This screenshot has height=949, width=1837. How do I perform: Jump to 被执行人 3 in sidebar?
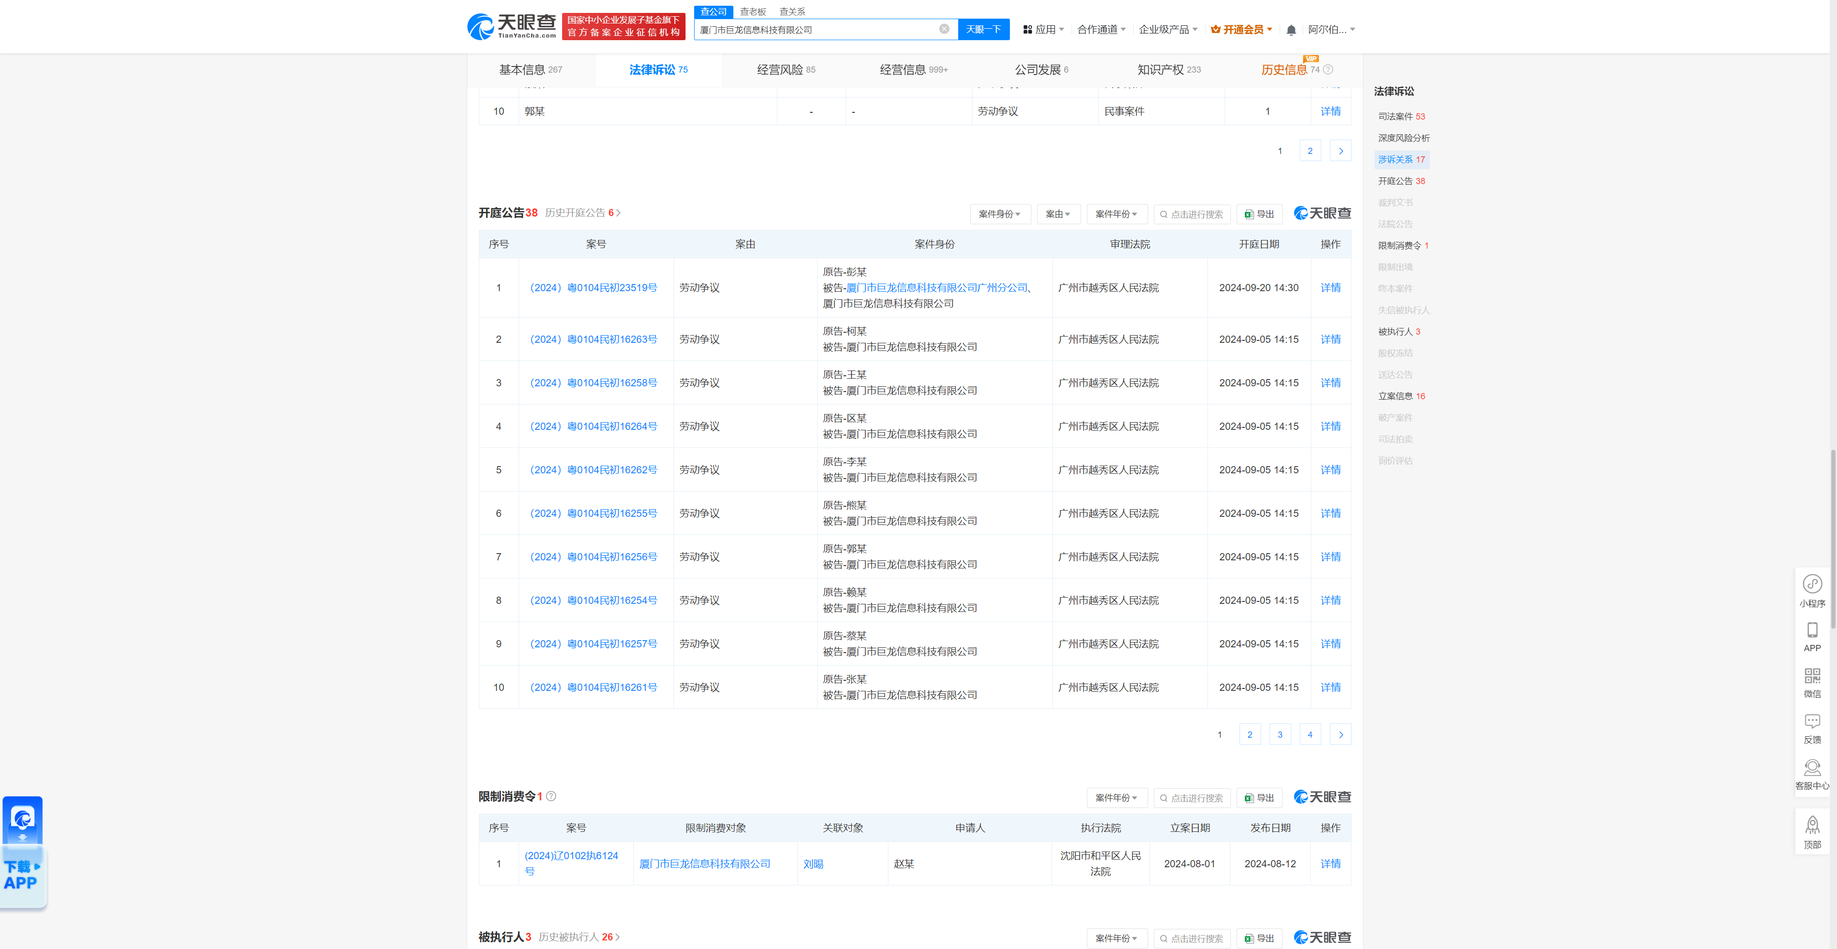pyautogui.click(x=1398, y=331)
